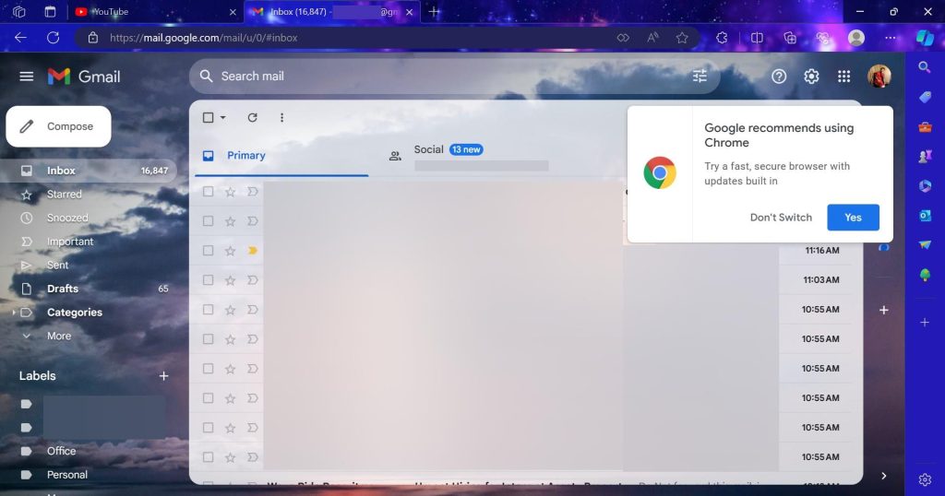Show search options filter icon
This screenshot has height=496, width=945.
click(700, 77)
